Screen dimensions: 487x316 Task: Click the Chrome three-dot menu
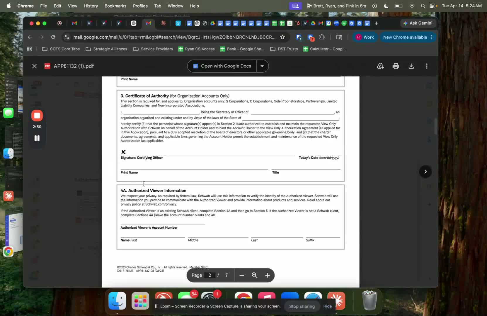(431, 37)
